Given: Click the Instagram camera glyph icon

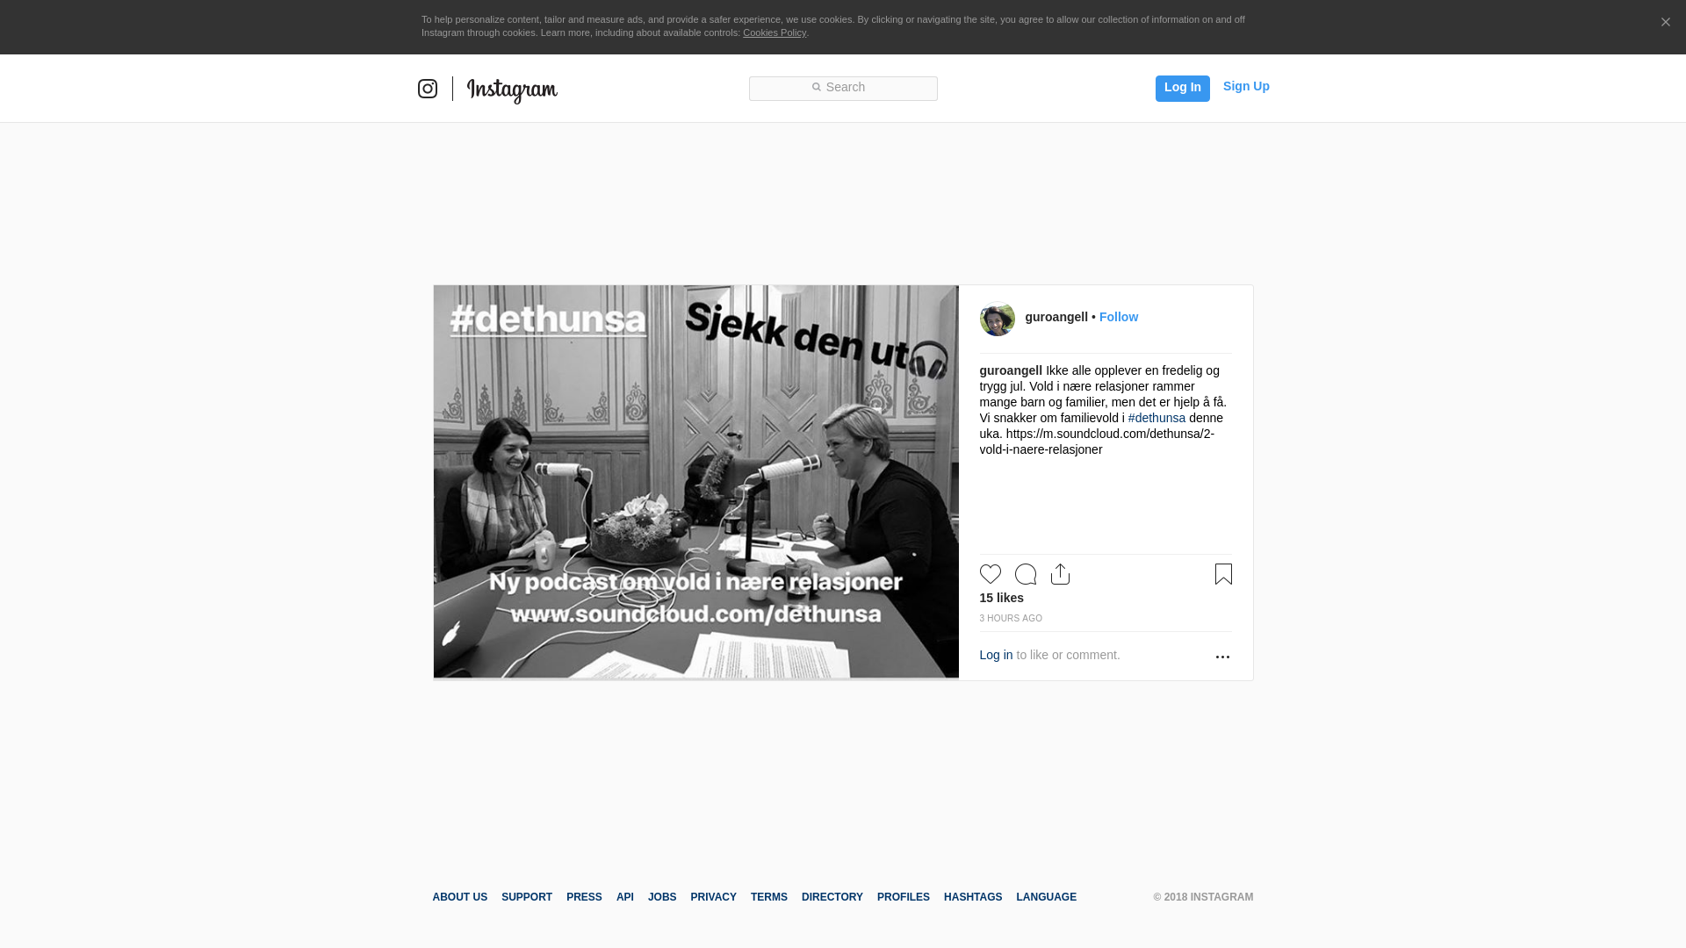Looking at the screenshot, I should pyautogui.click(x=428, y=89).
